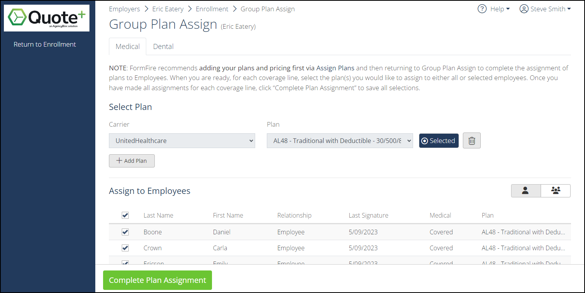Click the Return to Enrollment link
This screenshot has width=585, height=293.
[44, 44]
